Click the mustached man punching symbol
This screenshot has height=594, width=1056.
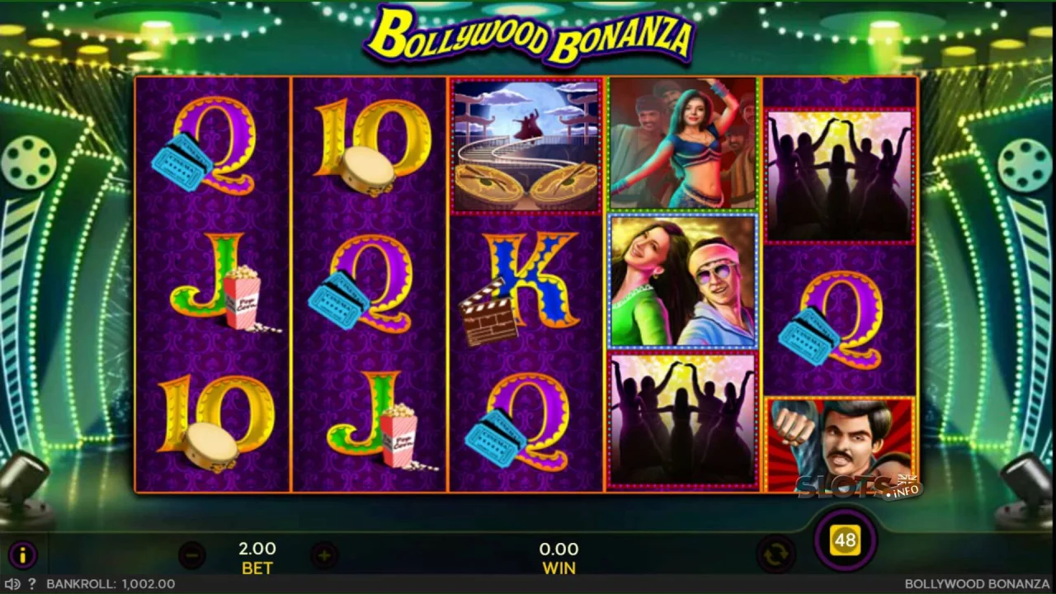tap(840, 445)
